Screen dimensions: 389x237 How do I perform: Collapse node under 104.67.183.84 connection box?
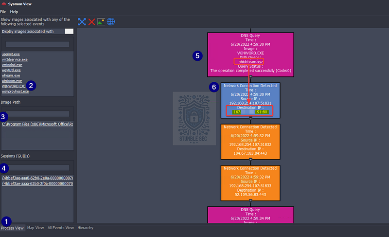(x=250, y=159)
